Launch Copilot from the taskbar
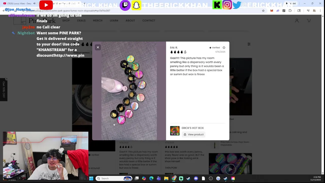 (x=144, y=178)
